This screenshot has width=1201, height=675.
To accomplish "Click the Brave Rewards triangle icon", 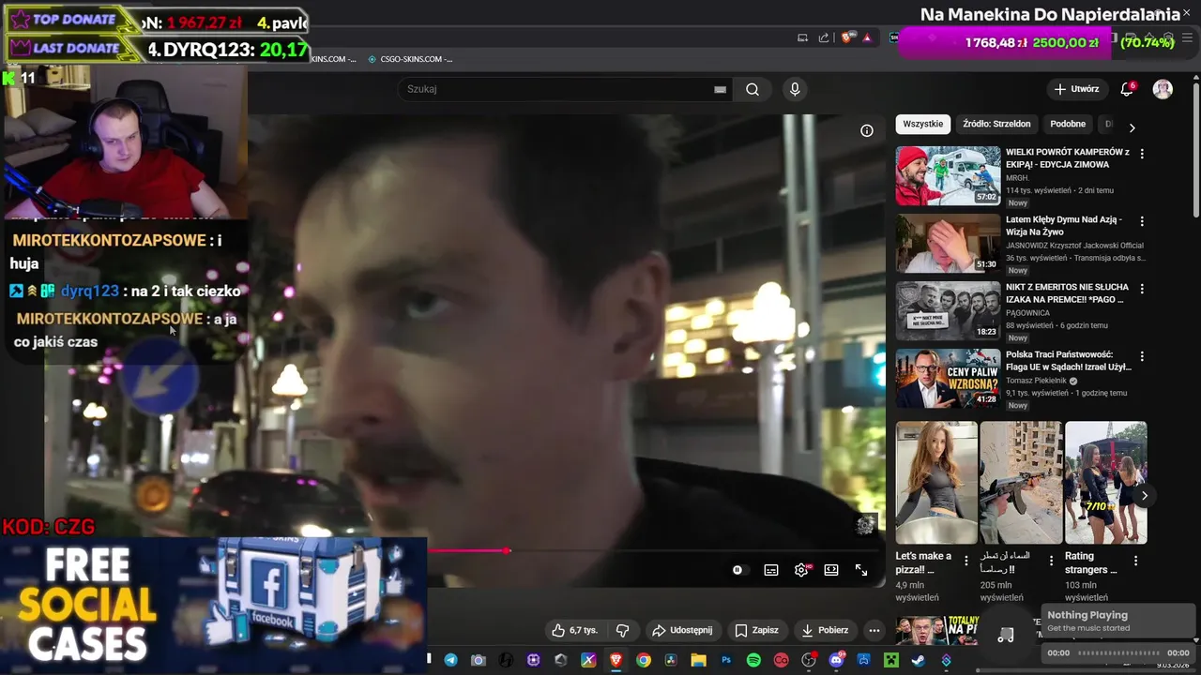I will (x=867, y=37).
